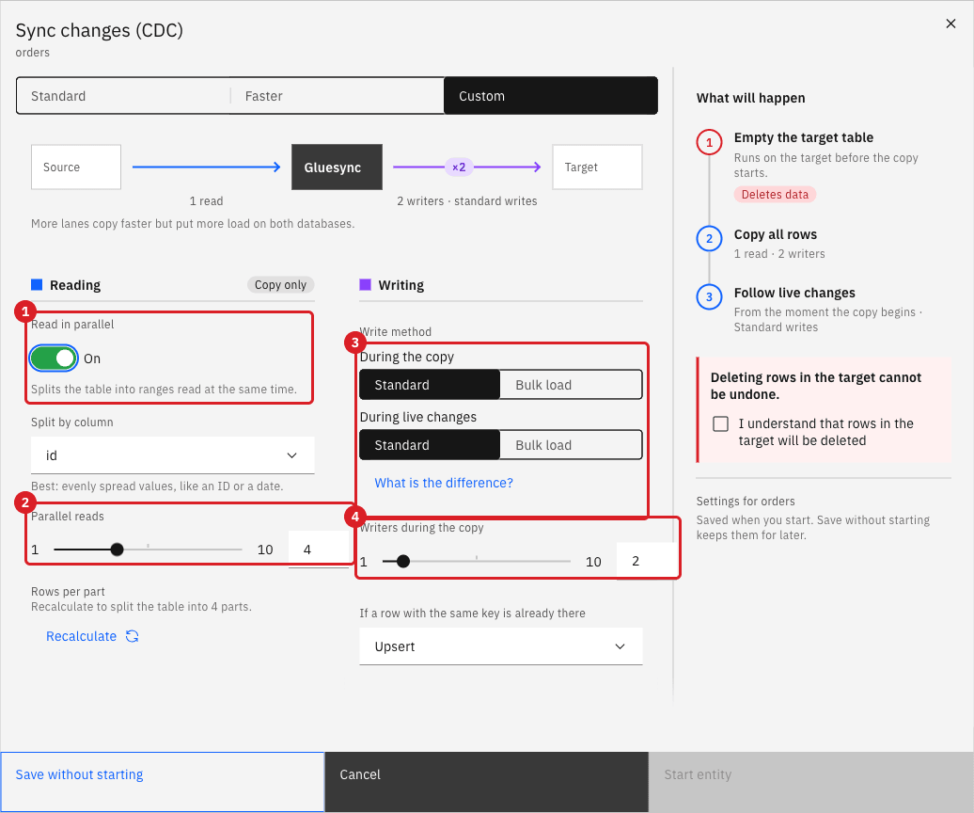Open the Upsert conflict dropdown

501,646
